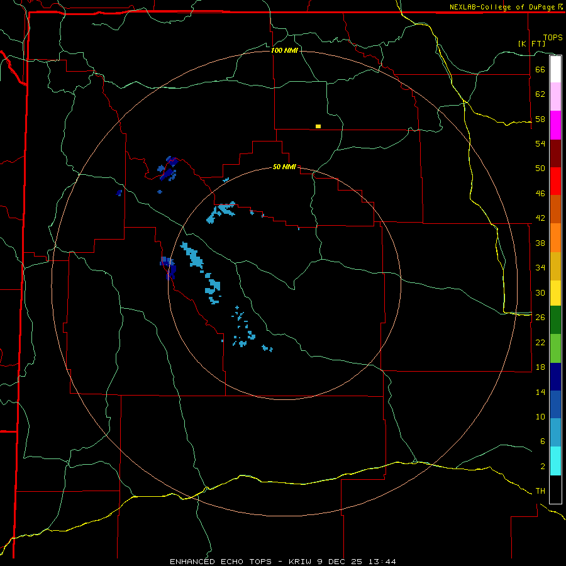Click the 62 legend value
This screenshot has height=566, width=566.
coord(540,94)
